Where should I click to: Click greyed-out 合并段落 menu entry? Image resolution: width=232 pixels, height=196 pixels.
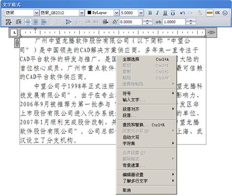click(146, 153)
